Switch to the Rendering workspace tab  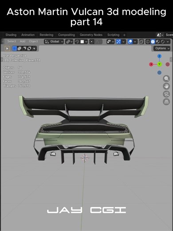click(x=47, y=35)
